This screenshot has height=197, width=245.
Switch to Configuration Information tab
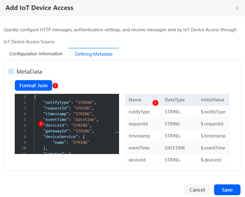pyautogui.click(x=36, y=54)
